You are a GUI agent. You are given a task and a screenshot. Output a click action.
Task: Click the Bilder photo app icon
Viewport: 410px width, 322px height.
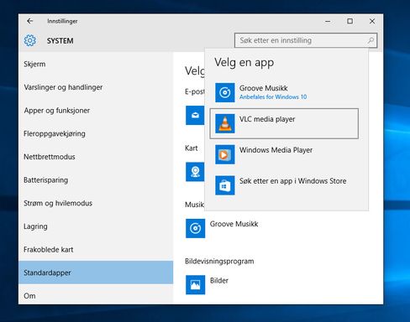click(195, 285)
